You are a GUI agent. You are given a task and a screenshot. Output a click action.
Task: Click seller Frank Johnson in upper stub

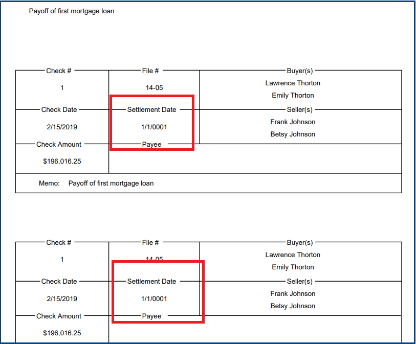click(x=293, y=122)
